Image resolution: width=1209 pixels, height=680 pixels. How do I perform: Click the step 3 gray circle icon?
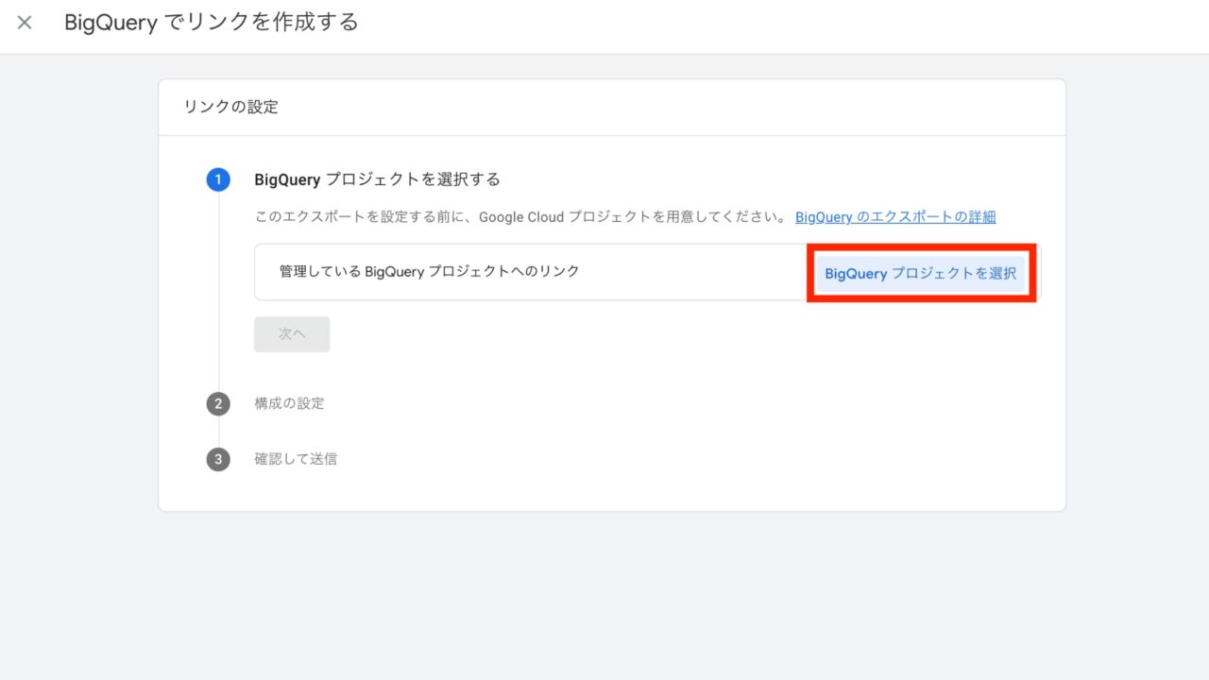[x=218, y=460]
